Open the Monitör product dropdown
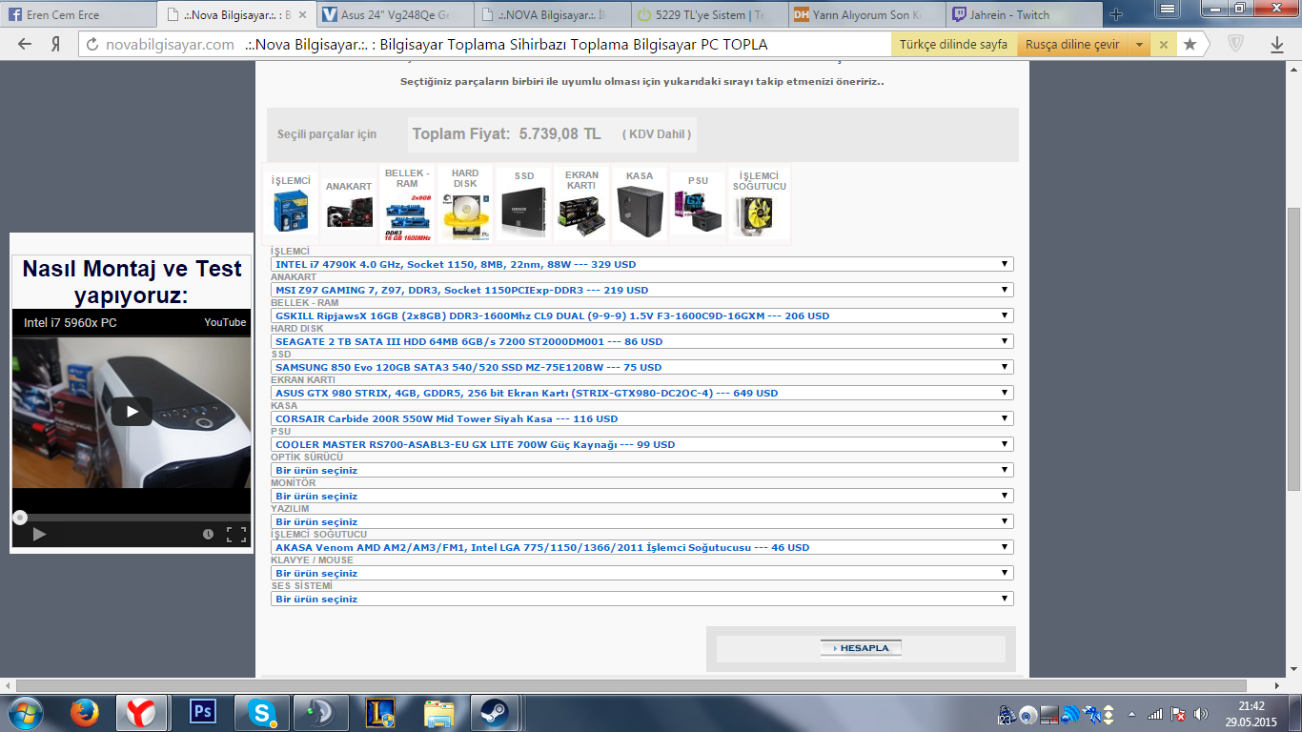Screen dimensions: 1302x732 tap(641, 496)
